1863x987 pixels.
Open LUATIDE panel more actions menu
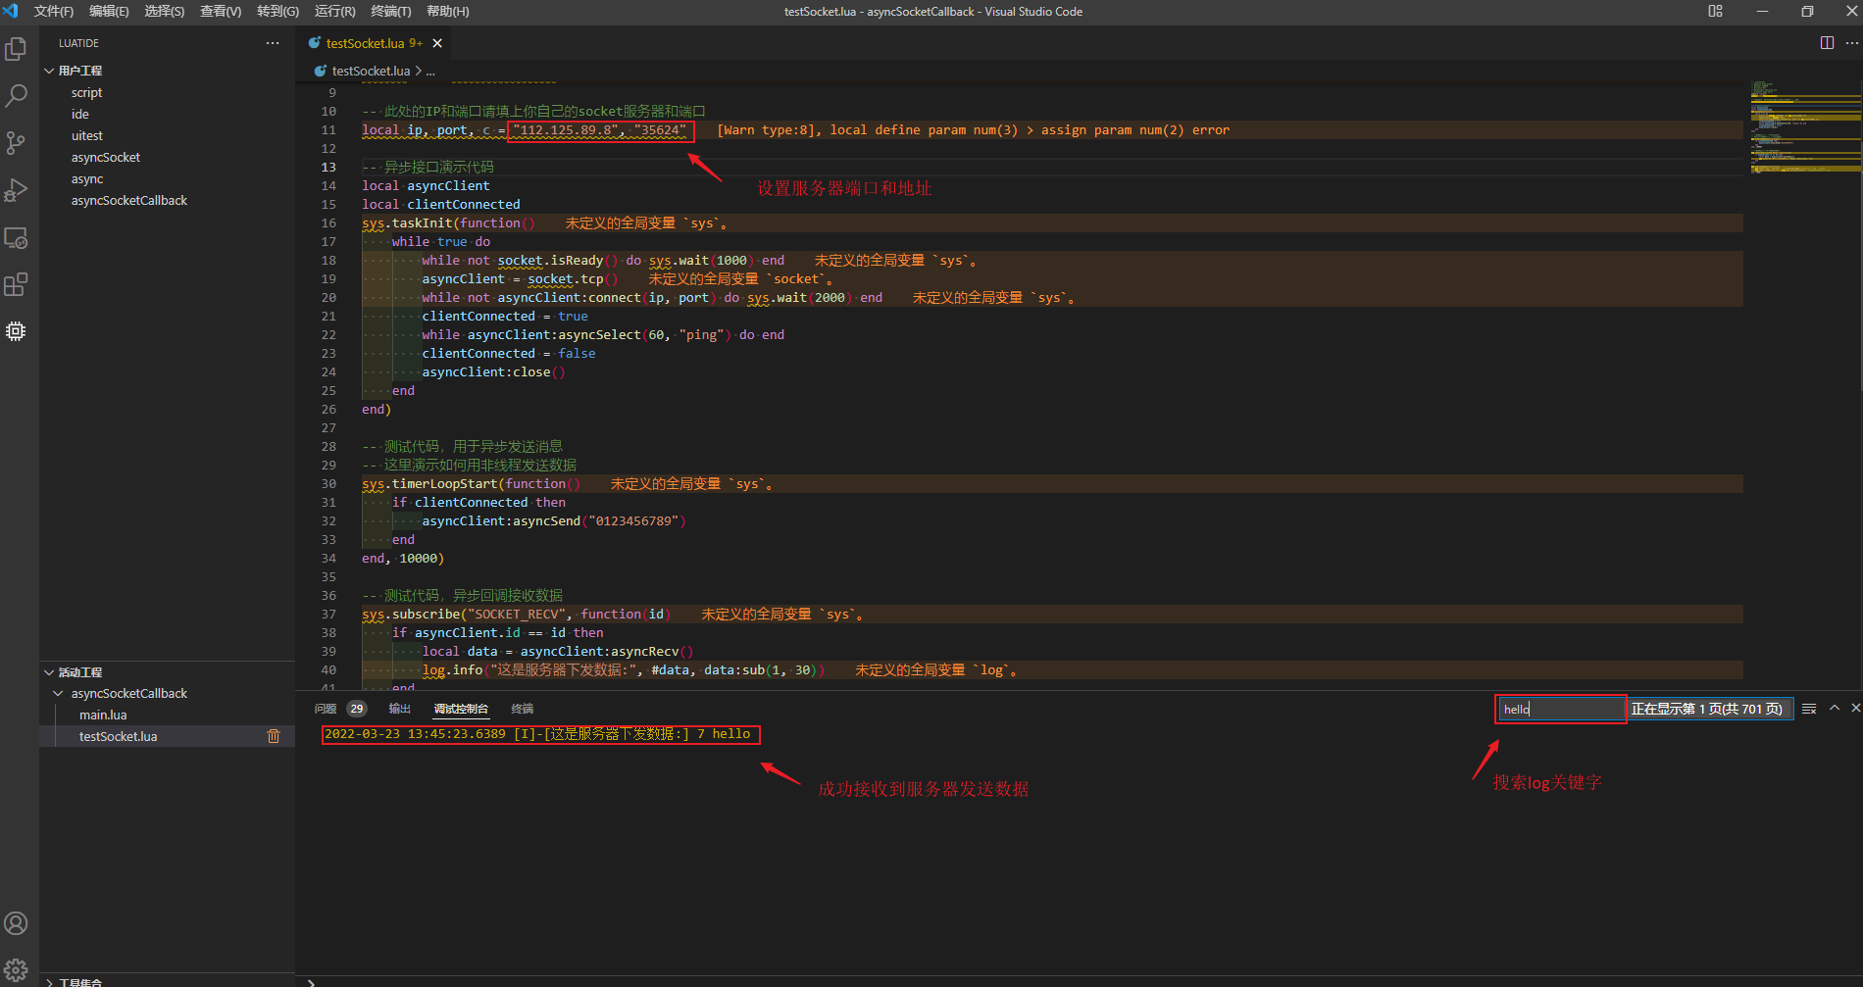tap(273, 43)
